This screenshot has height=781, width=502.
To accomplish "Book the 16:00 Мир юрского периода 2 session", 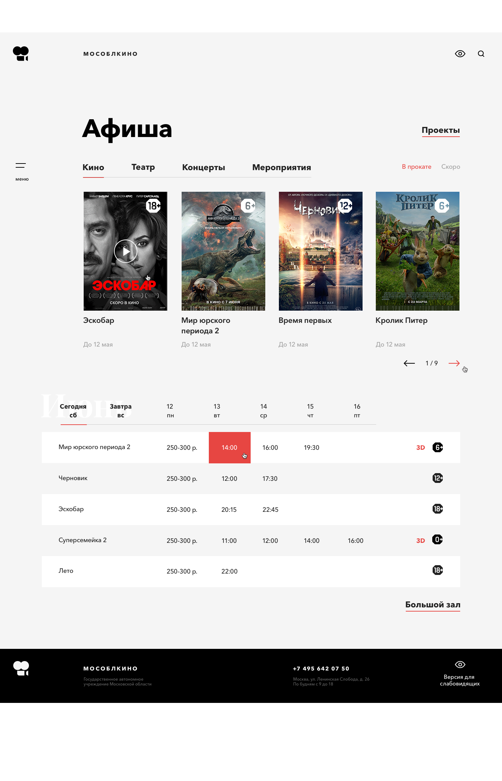I will (x=270, y=448).
